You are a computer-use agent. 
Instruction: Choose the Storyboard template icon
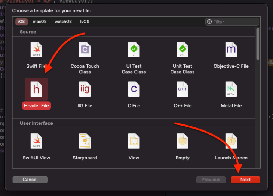coord(85,142)
